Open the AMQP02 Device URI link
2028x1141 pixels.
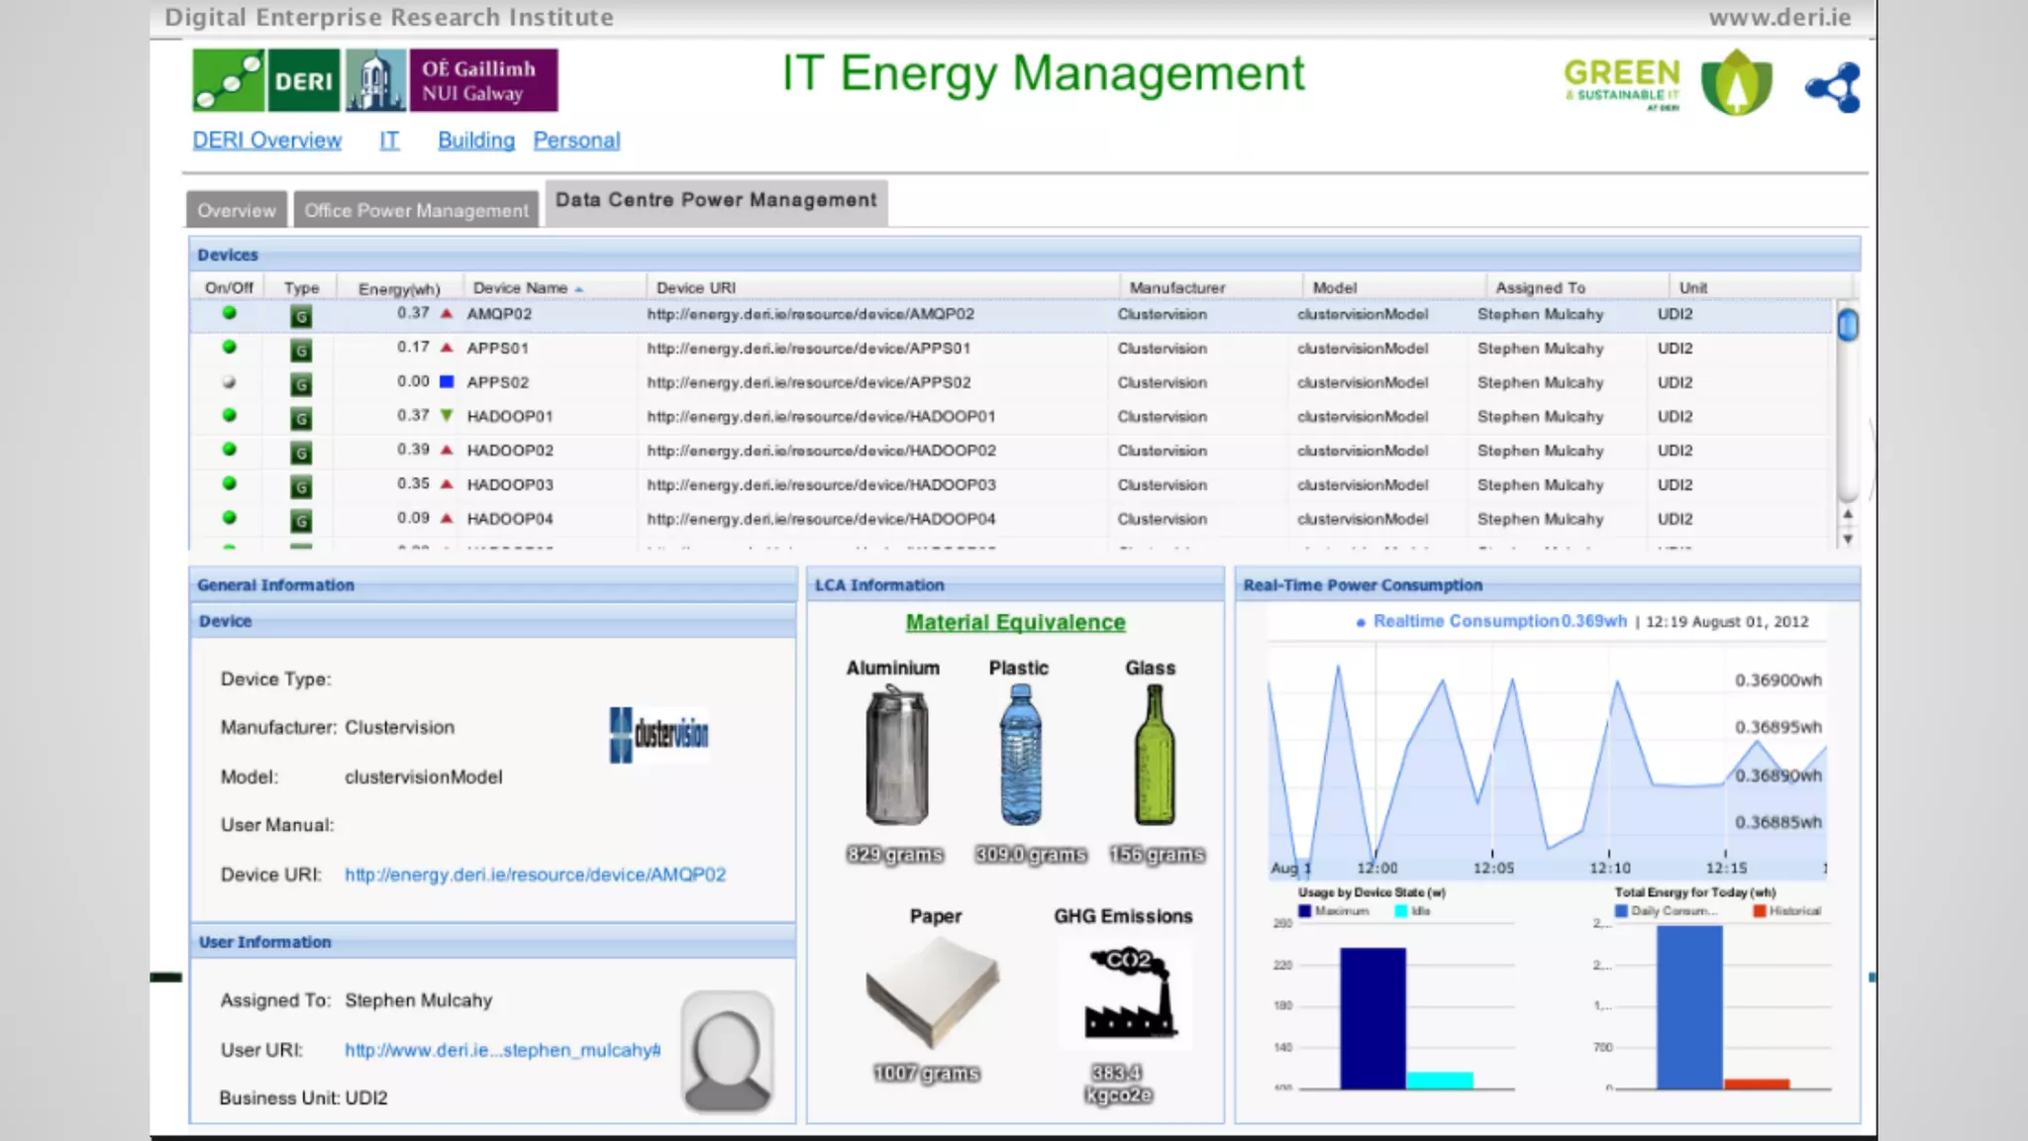535,875
